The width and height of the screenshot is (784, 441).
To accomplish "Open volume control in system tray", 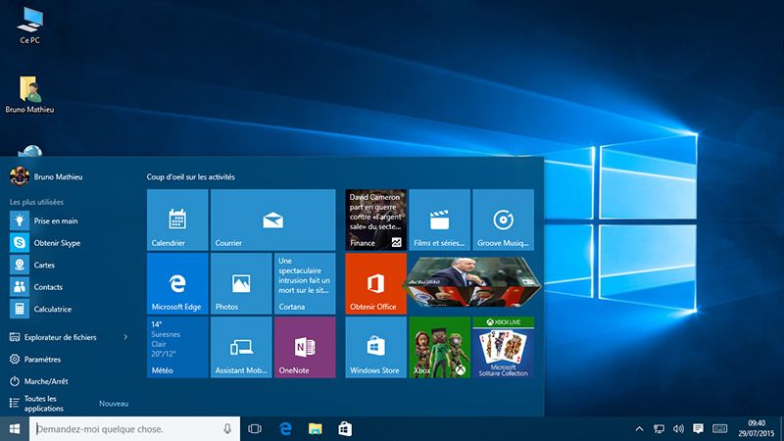I will coord(678,429).
